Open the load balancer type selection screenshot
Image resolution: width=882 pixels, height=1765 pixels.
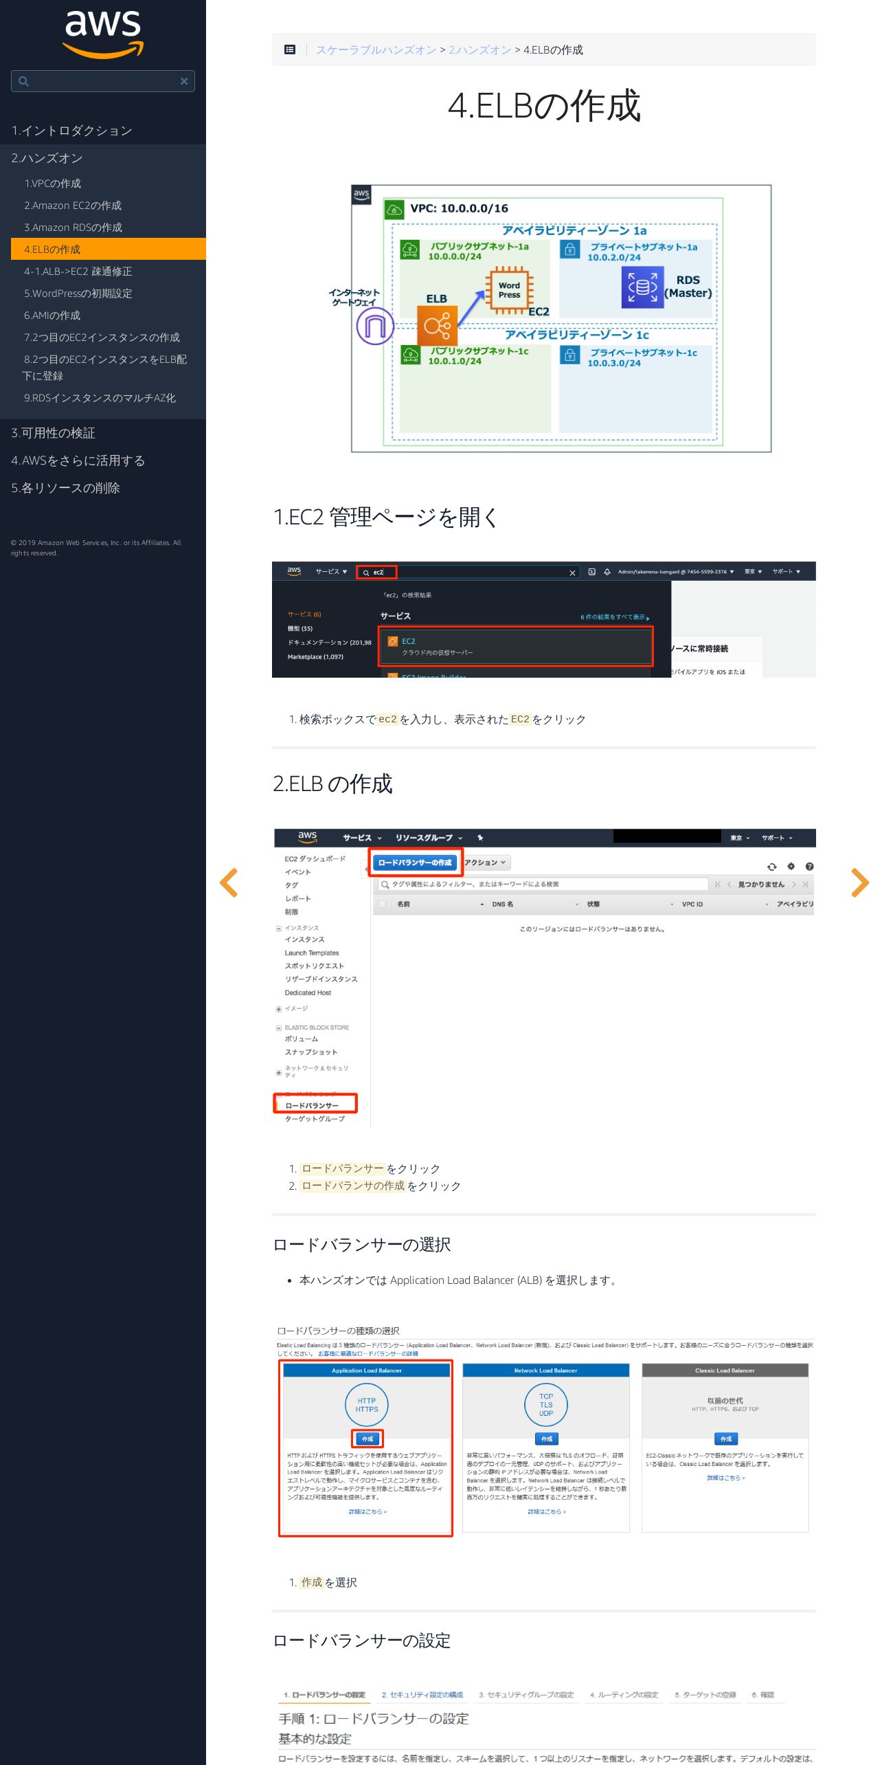(x=544, y=1430)
